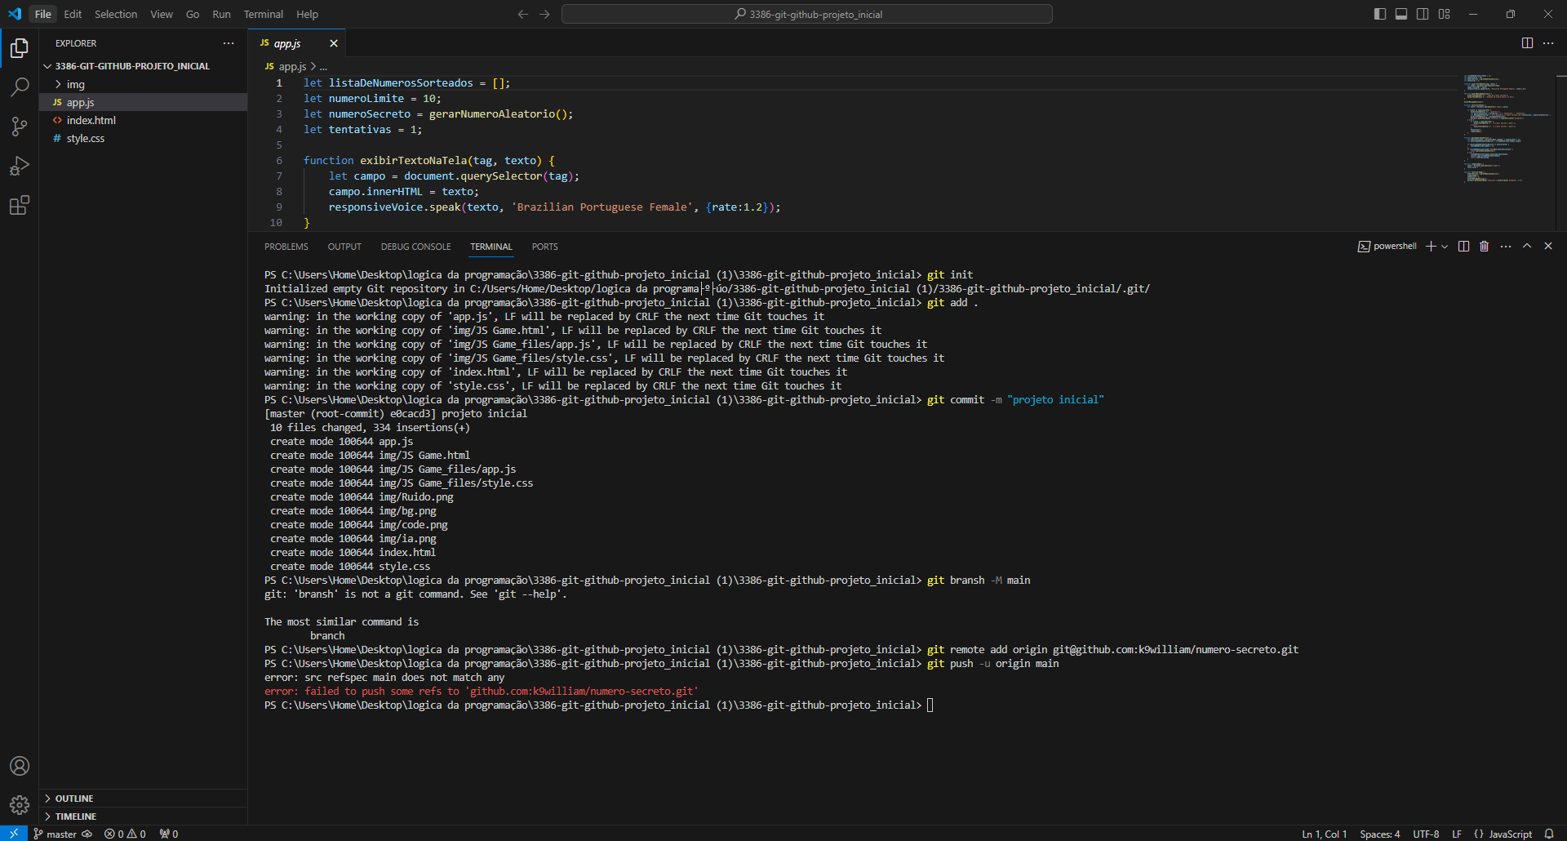Open the File menu
The height and width of the screenshot is (841, 1567).
43,14
